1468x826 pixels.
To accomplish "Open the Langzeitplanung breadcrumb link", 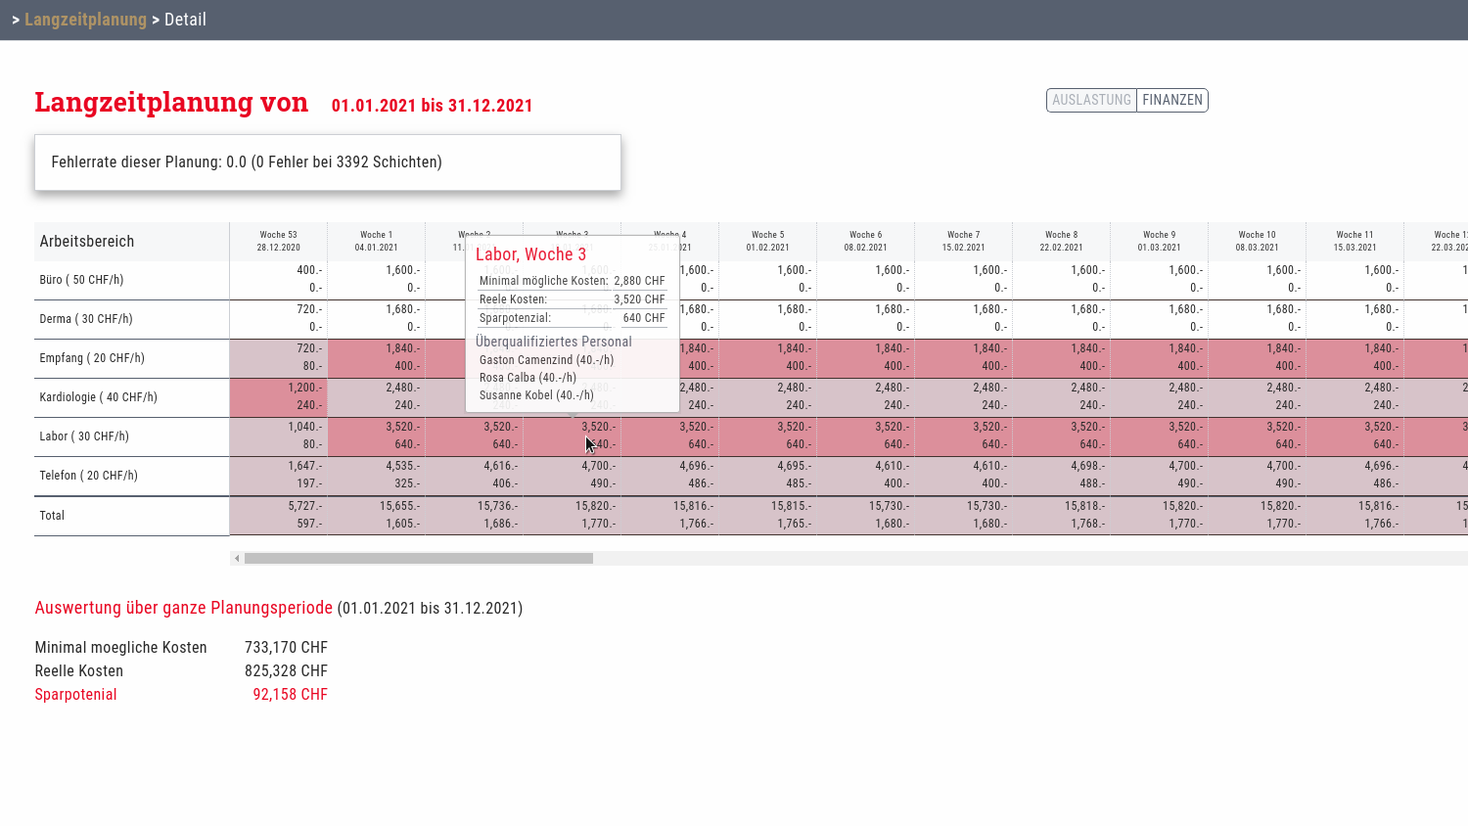I will click(x=85, y=20).
